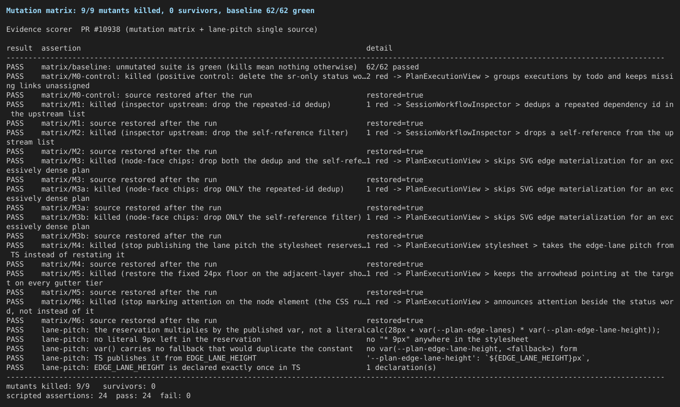Click "matrix/M4: source restored after the run"
The height and width of the screenshot is (407, 680).
point(129,264)
